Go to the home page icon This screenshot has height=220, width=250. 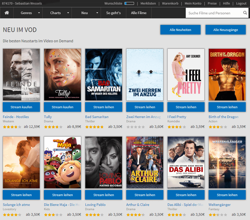coord(7,13)
